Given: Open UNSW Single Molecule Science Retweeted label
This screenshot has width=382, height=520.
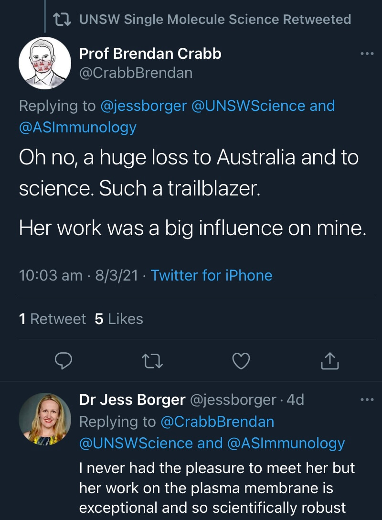Looking at the screenshot, I should pyautogui.click(x=215, y=20).
